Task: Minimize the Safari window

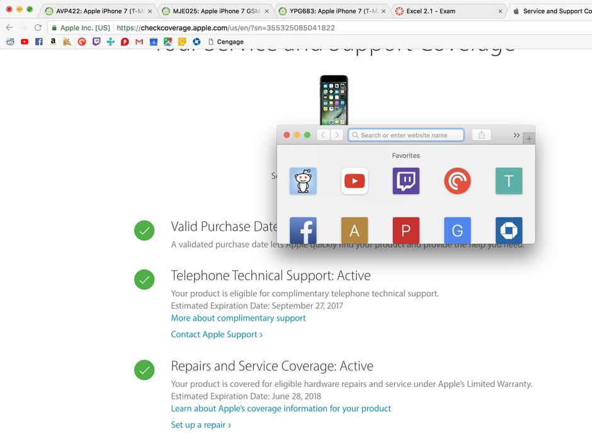Action: pos(297,135)
